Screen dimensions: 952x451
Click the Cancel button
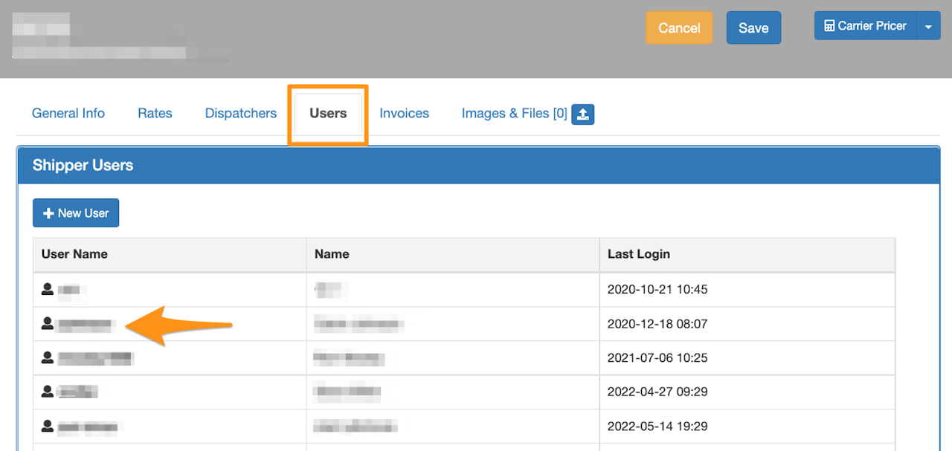[x=679, y=27]
